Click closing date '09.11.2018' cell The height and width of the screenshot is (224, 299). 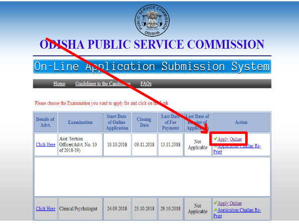click(145, 144)
